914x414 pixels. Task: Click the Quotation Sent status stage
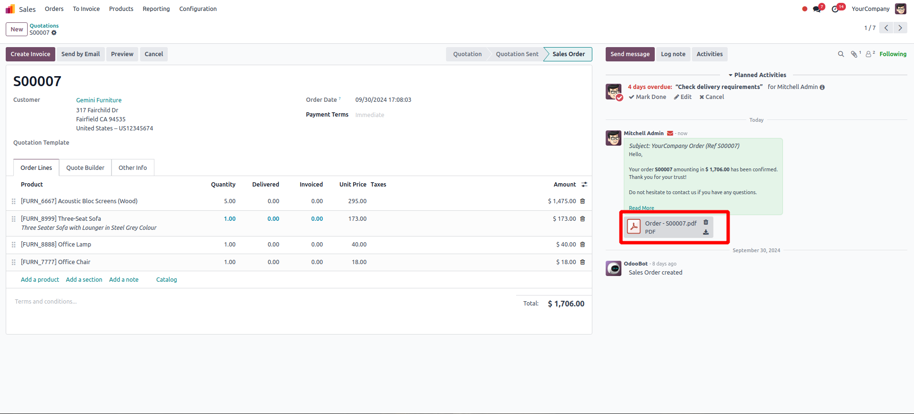tap(517, 54)
